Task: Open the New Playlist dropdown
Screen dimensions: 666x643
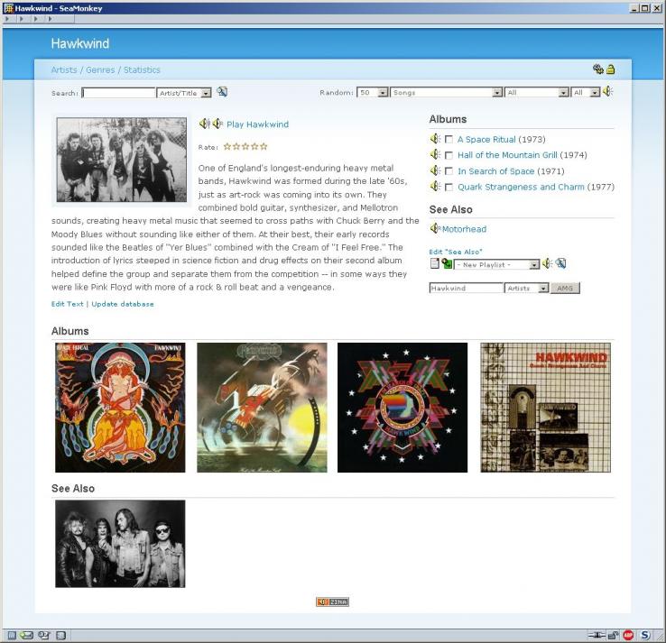Action: pos(497,265)
